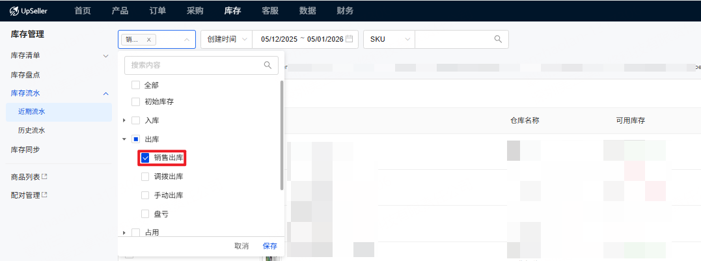
Task: Click 取消 to dismiss the filter
Action: coord(241,246)
